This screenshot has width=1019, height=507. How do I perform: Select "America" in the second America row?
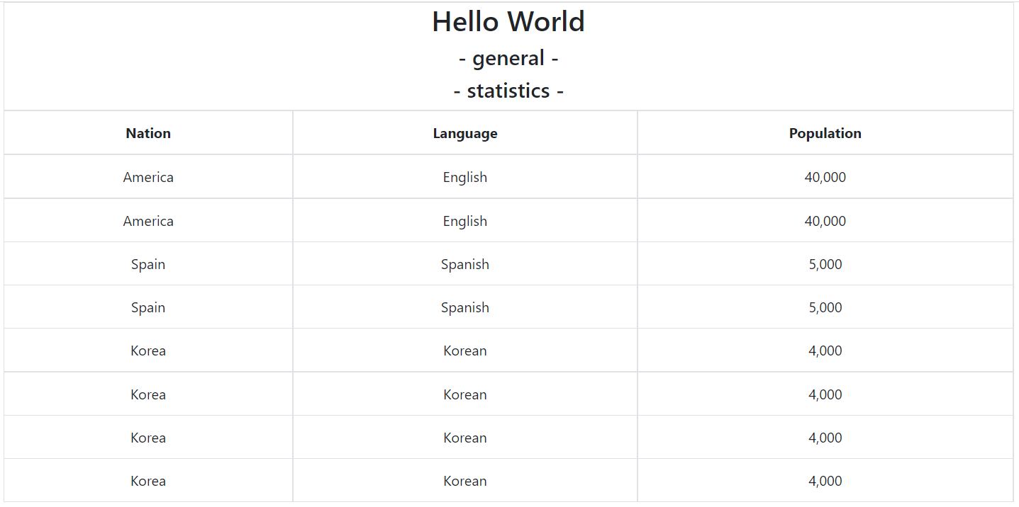(x=148, y=221)
